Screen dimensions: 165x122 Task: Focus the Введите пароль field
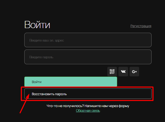pyautogui.click(x=88, y=57)
